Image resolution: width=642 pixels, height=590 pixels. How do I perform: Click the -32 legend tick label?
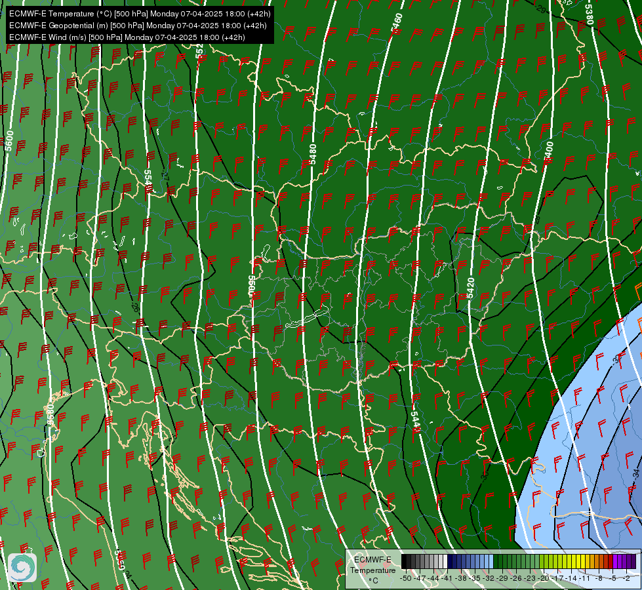pos(489,578)
